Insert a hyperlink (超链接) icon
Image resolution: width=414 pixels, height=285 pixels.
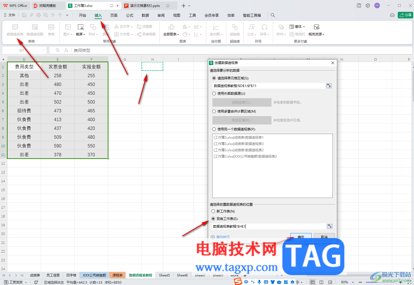[235, 30]
